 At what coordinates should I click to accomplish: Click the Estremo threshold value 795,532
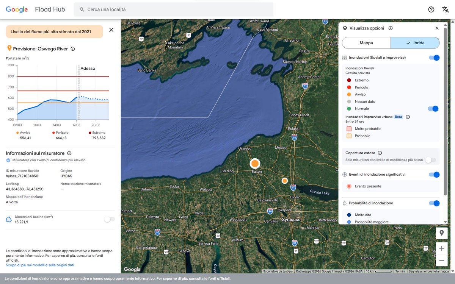click(99, 138)
